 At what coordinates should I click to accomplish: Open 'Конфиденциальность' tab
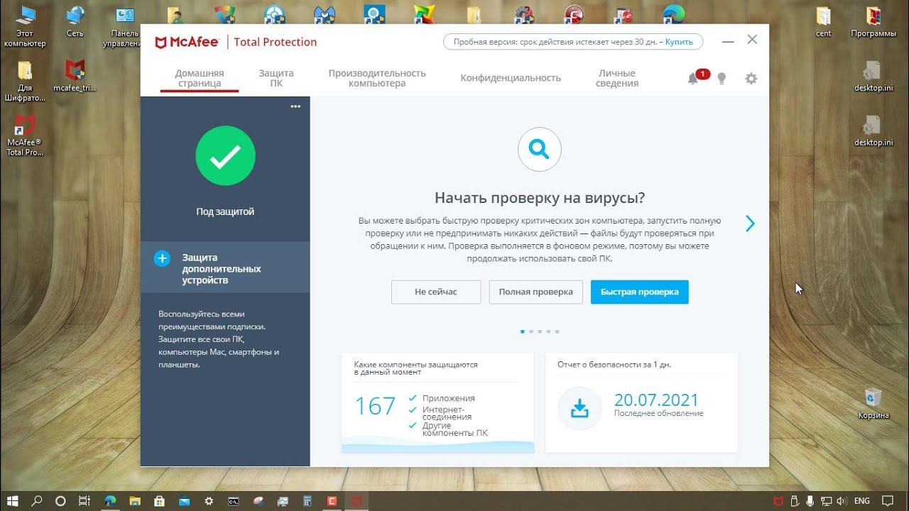(511, 78)
